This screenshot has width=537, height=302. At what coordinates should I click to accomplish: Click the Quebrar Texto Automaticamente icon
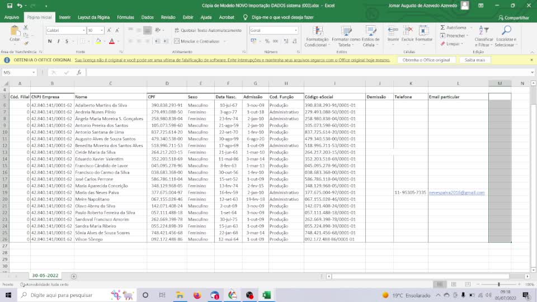point(177,30)
